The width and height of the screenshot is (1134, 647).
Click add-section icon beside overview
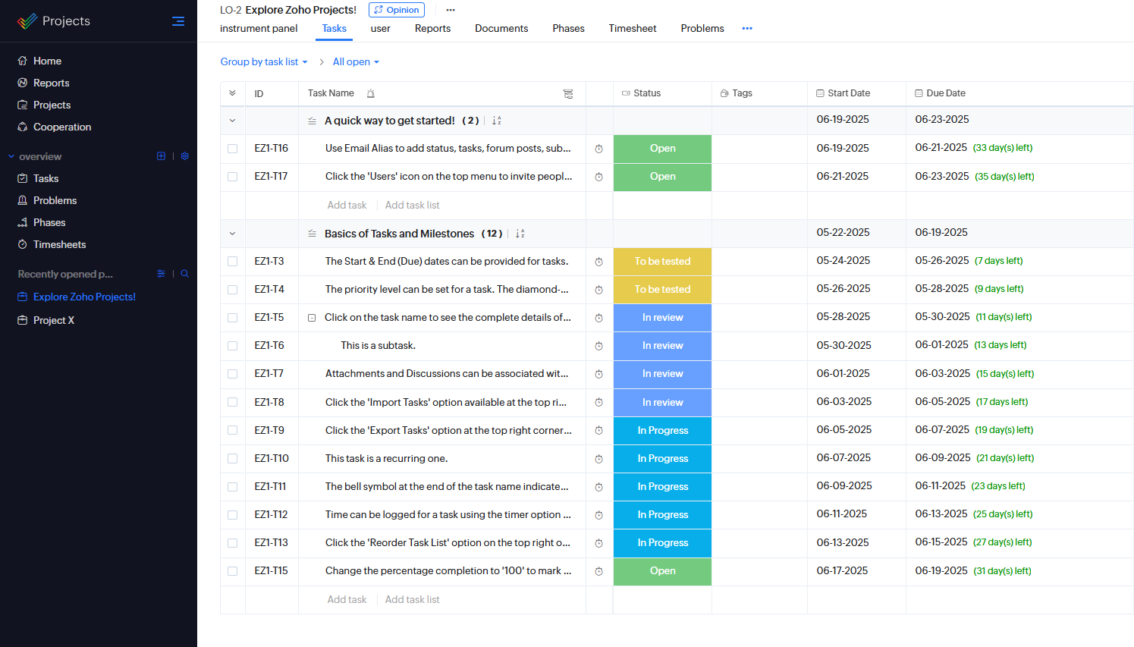pyautogui.click(x=161, y=156)
